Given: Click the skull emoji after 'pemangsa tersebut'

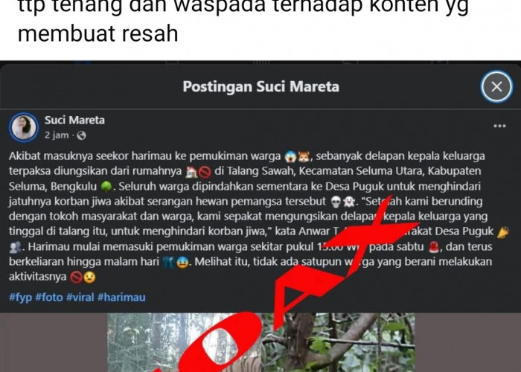Looking at the screenshot, I should pyautogui.click(x=336, y=202).
